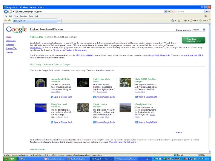Click in the Live Search box
The height and width of the screenshot is (161, 215).
point(190,12)
